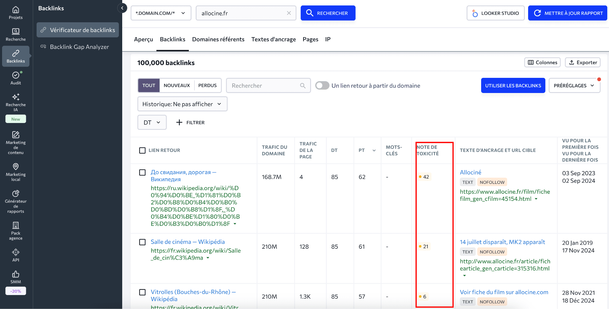Switch to the Backlinks tab
Viewport: 609px width, 309px height.
(x=172, y=39)
